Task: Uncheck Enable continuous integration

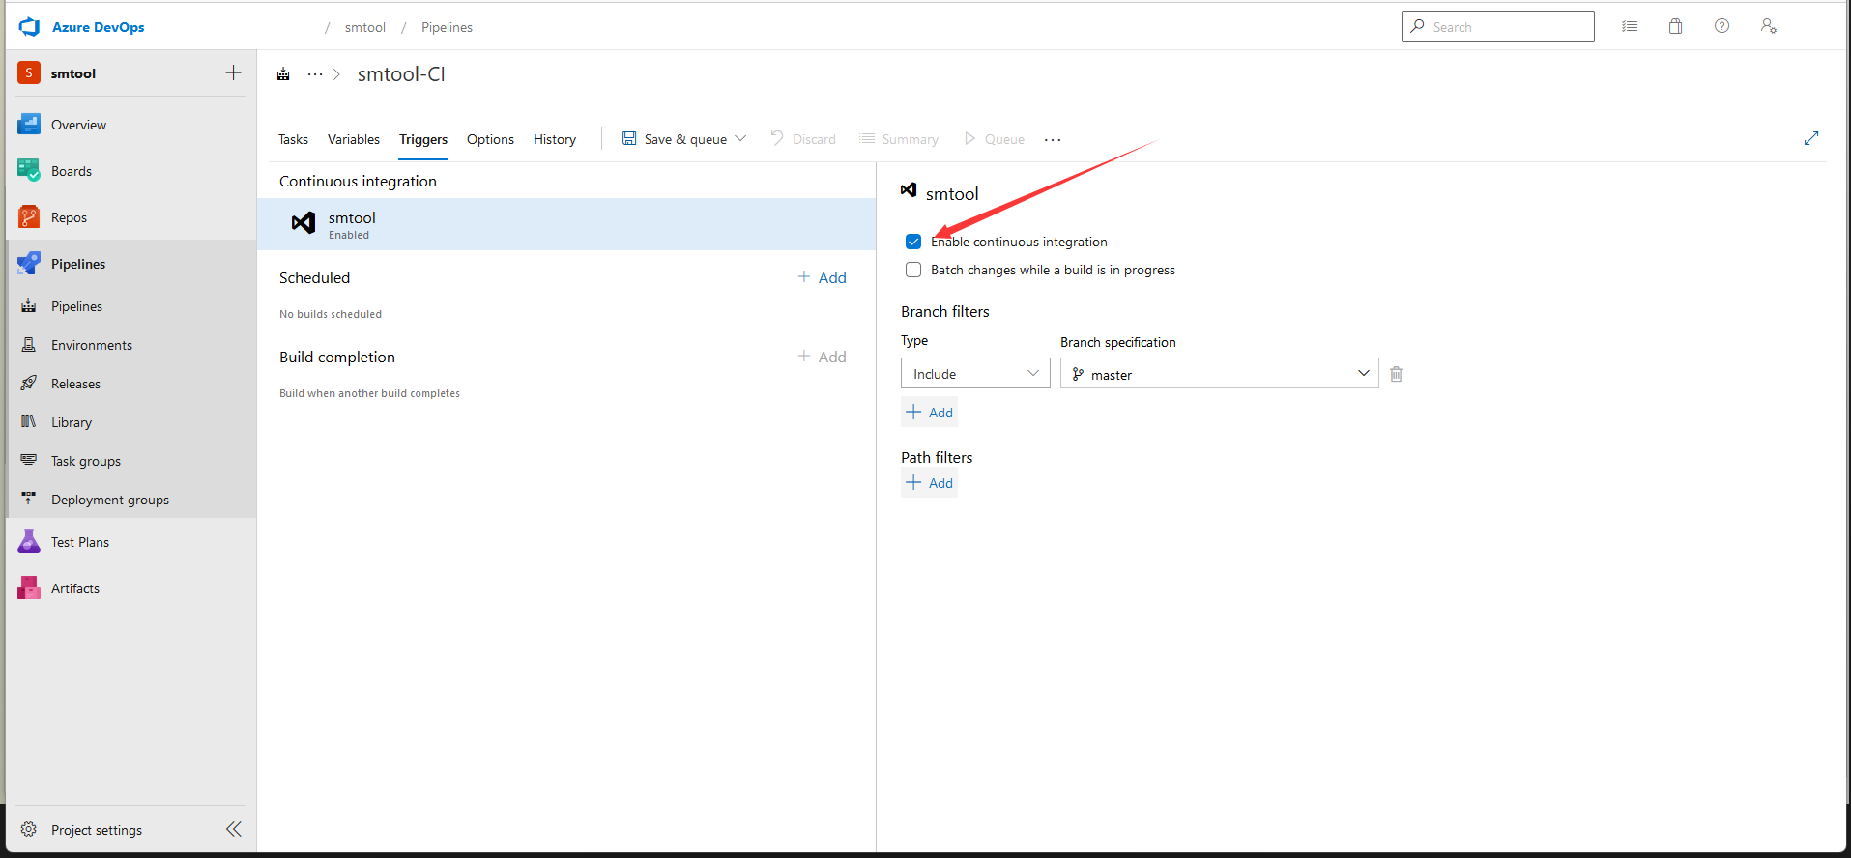Action: (913, 242)
